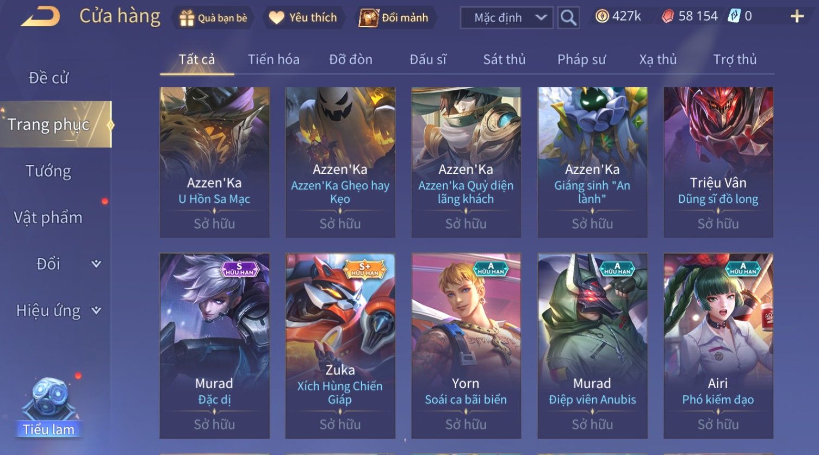Screen dimensions: 819x455
Task: Select Đề cử in sidebar
Action: [x=48, y=78]
